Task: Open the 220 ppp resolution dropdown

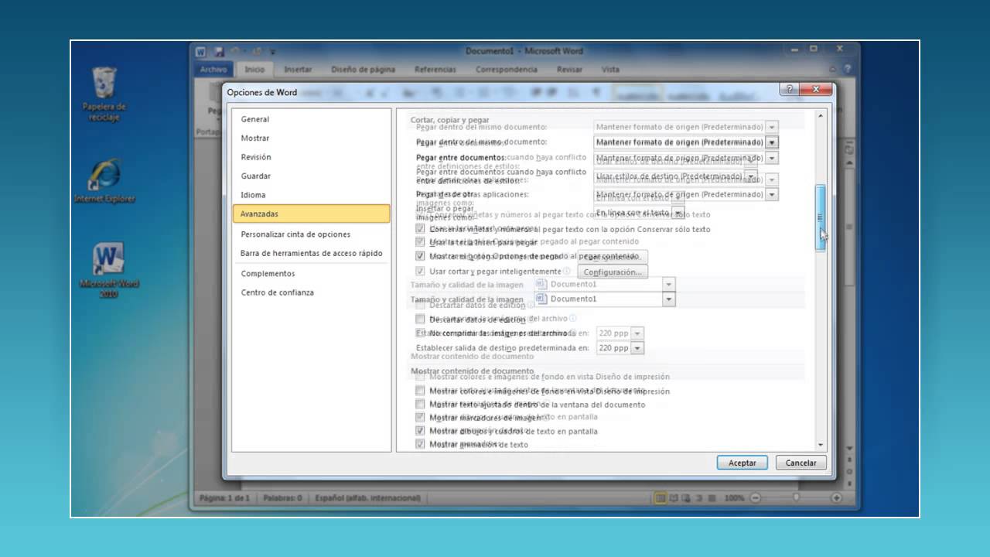Action: tap(637, 347)
